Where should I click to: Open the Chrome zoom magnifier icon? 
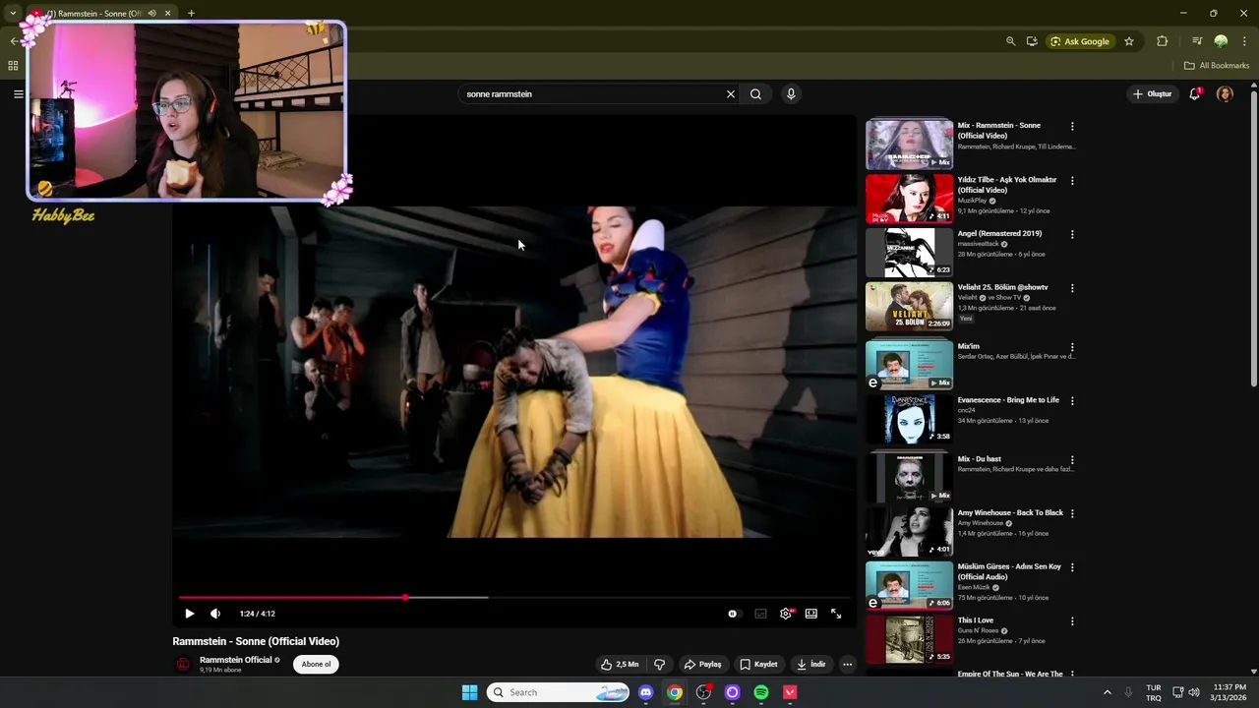[x=1010, y=41]
